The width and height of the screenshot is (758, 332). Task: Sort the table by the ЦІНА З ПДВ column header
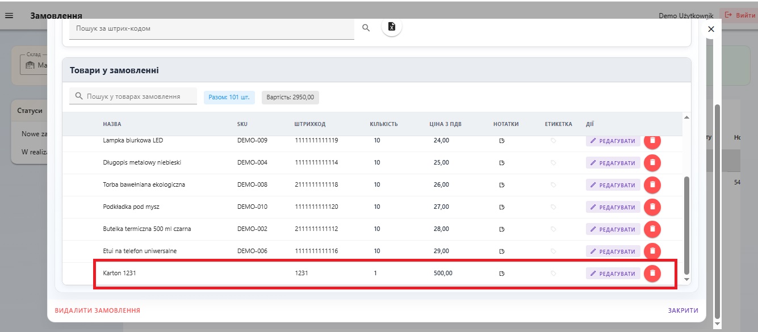[x=446, y=124]
